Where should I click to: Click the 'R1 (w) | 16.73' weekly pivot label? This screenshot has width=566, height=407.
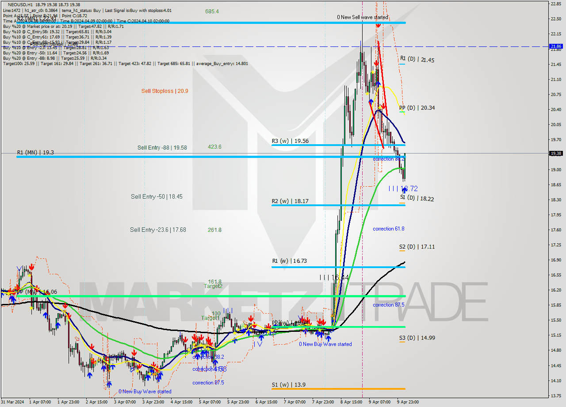[289, 261]
